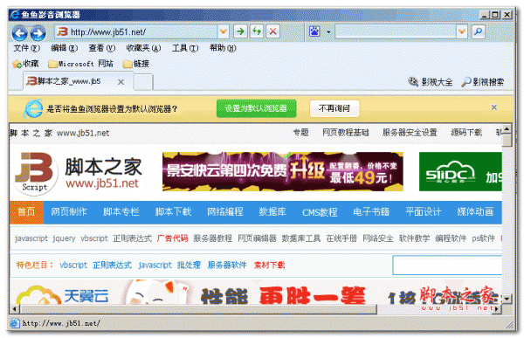The height and width of the screenshot is (338, 524).
Task: Open the 网页制作 navigation item
Action: 69,212
